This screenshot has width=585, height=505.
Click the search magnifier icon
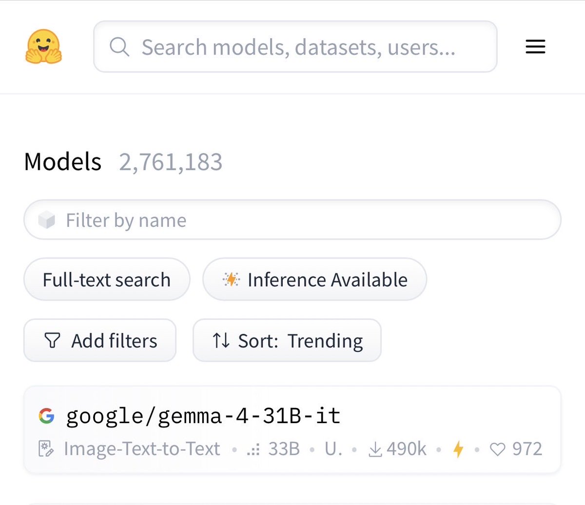point(119,47)
